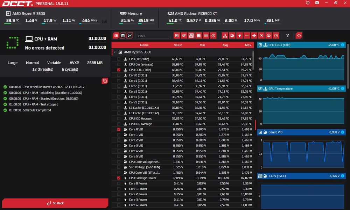350x210 pixels.
Task: Click blue dot on +3.3V (3VCC) graph header
Action: pyautogui.click(x=343, y=176)
